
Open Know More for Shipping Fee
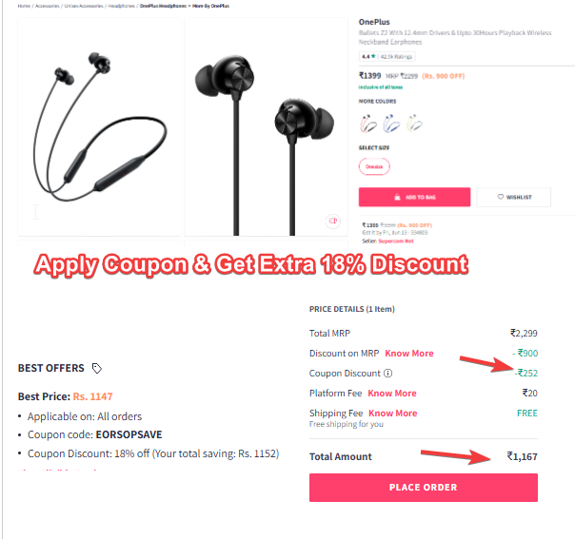pos(393,413)
